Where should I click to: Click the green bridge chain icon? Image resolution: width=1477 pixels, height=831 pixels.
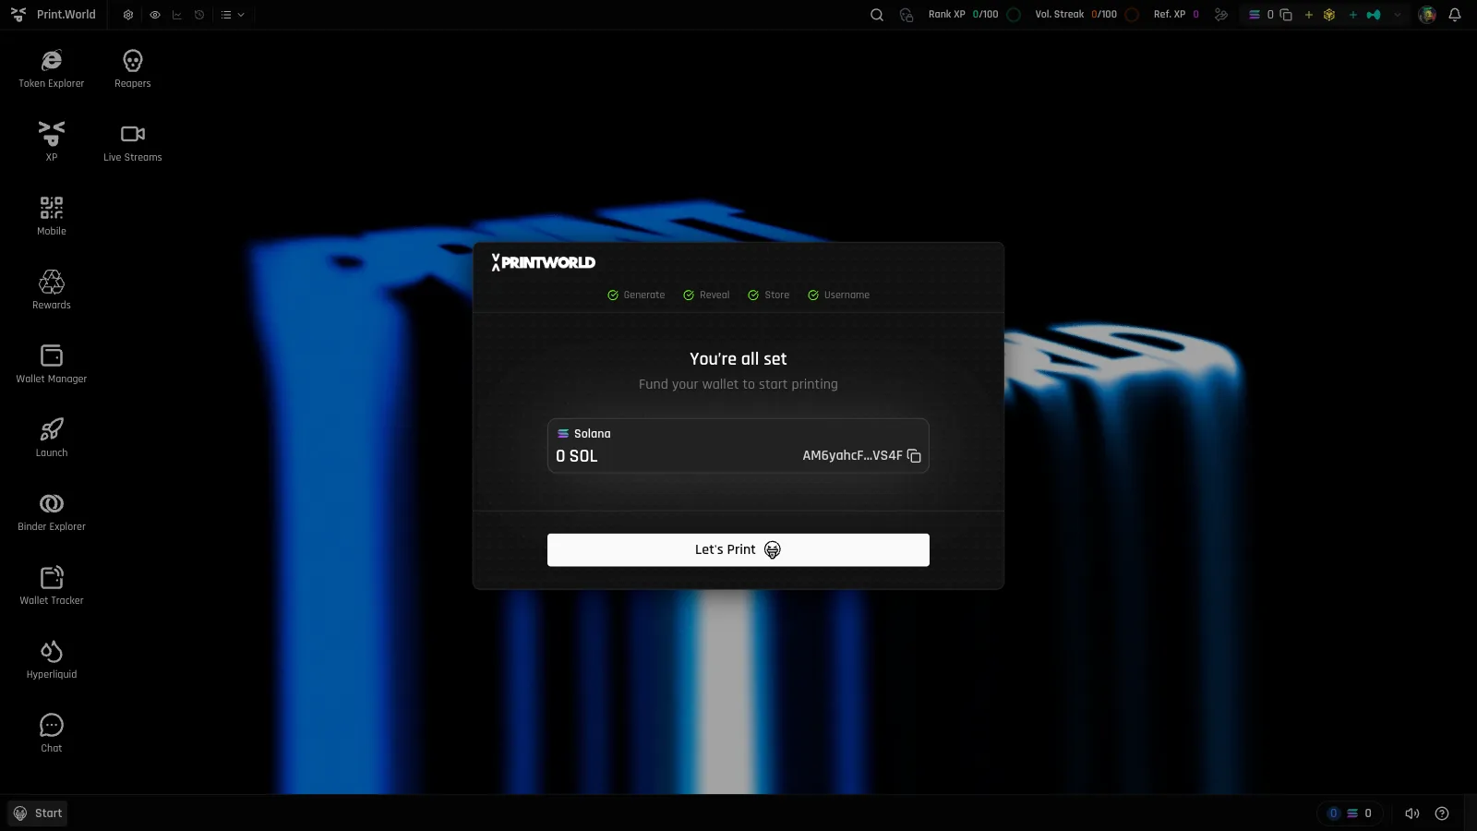(1374, 15)
